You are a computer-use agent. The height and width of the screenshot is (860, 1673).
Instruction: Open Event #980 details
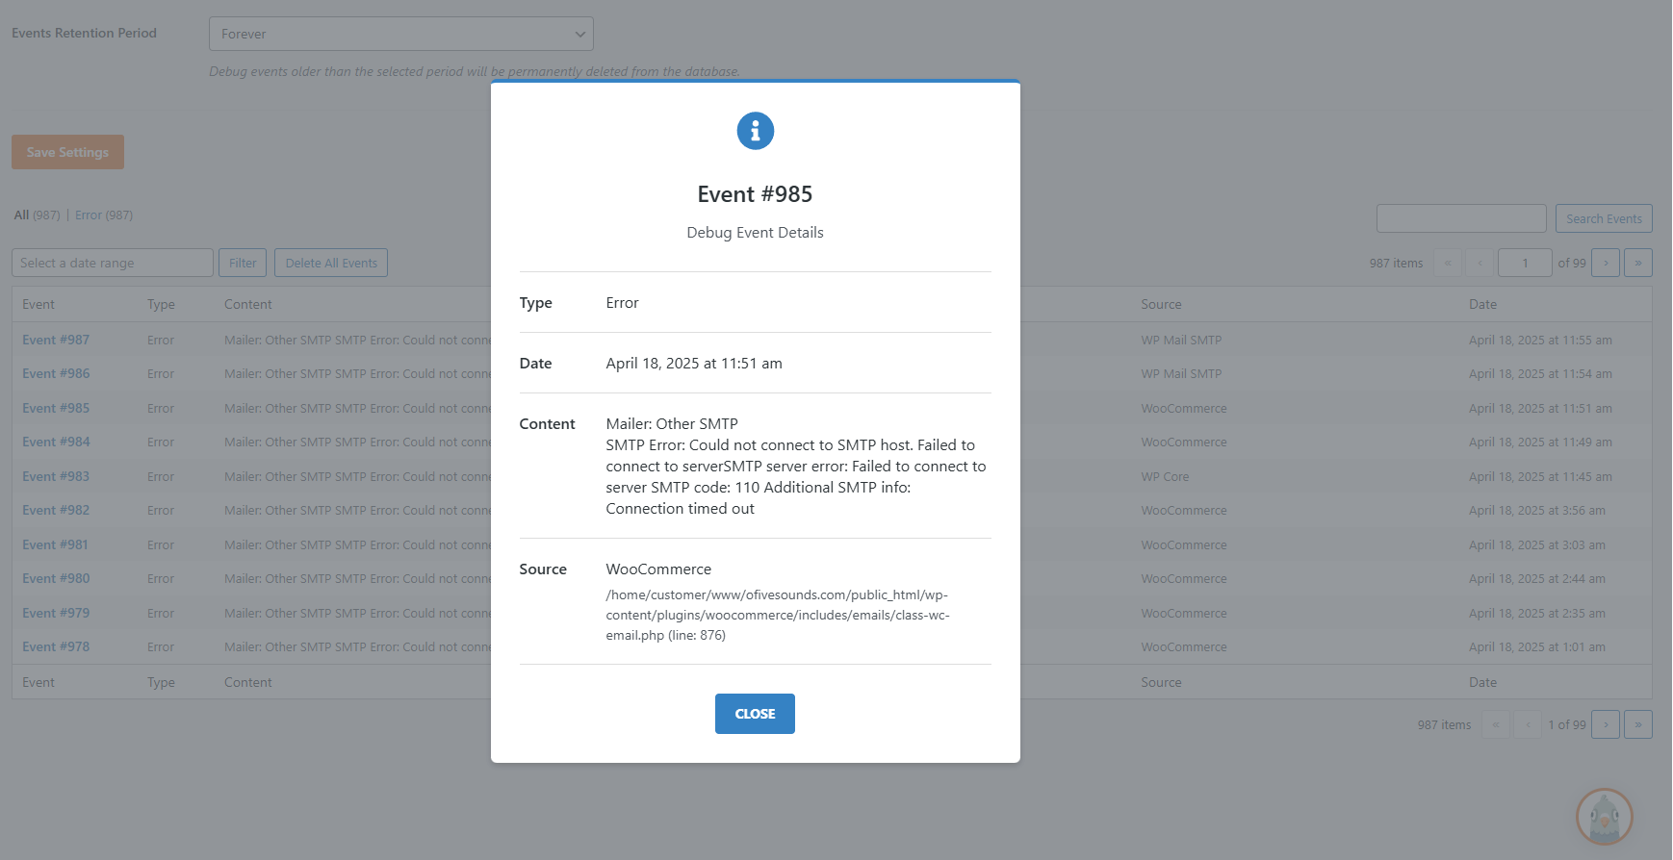[x=56, y=578]
